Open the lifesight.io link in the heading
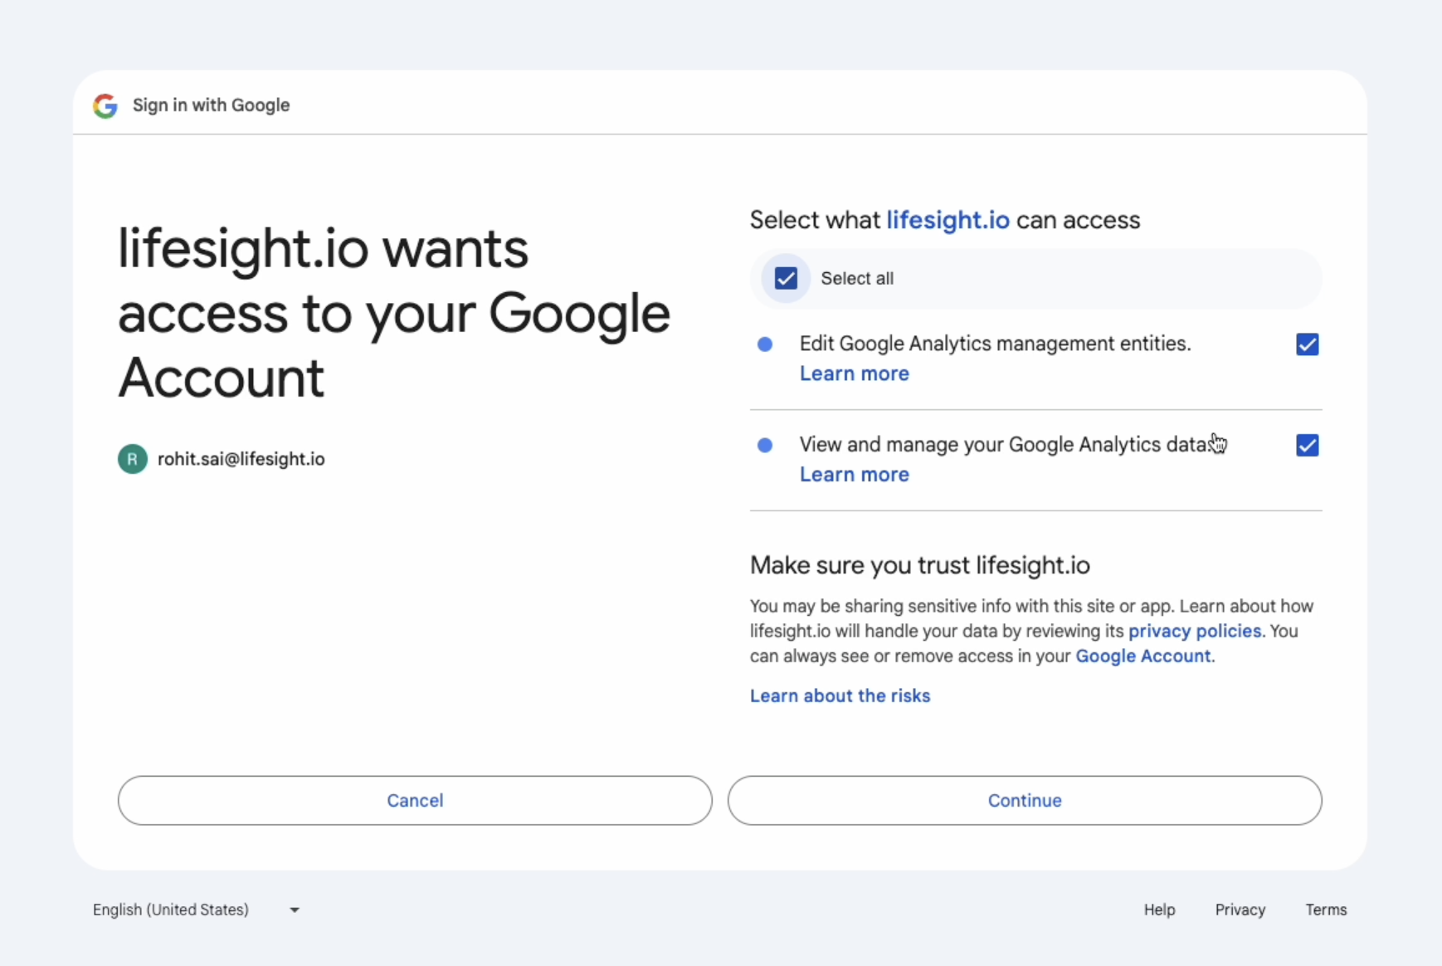 click(x=948, y=220)
